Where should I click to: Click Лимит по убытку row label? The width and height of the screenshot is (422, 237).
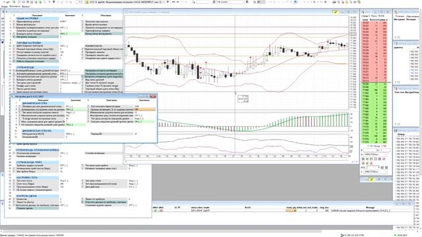point(37,202)
